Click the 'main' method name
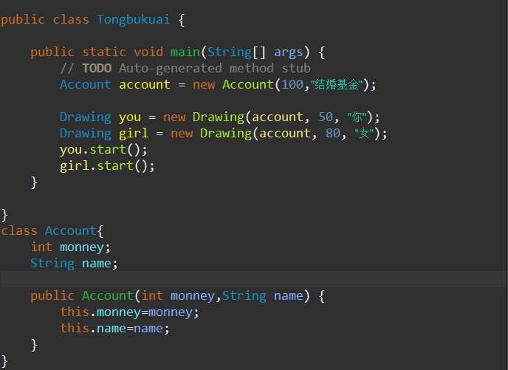Viewport: 508px width, 370px height. coord(185,52)
